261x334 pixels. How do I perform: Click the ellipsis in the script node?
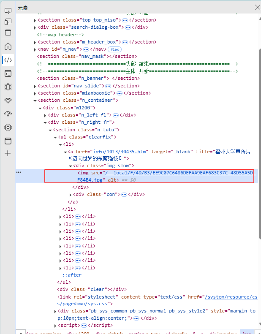pos(84,326)
